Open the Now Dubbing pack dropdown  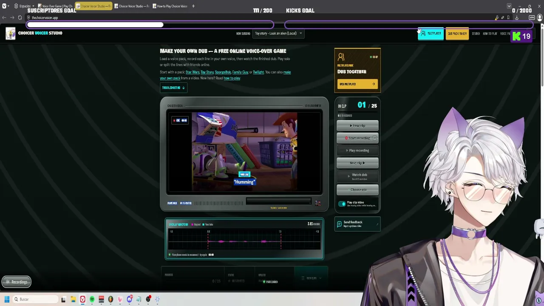[x=278, y=33]
